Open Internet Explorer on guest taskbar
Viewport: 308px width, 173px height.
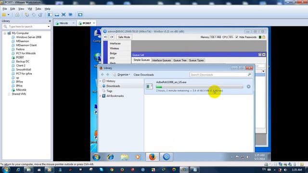point(111,157)
